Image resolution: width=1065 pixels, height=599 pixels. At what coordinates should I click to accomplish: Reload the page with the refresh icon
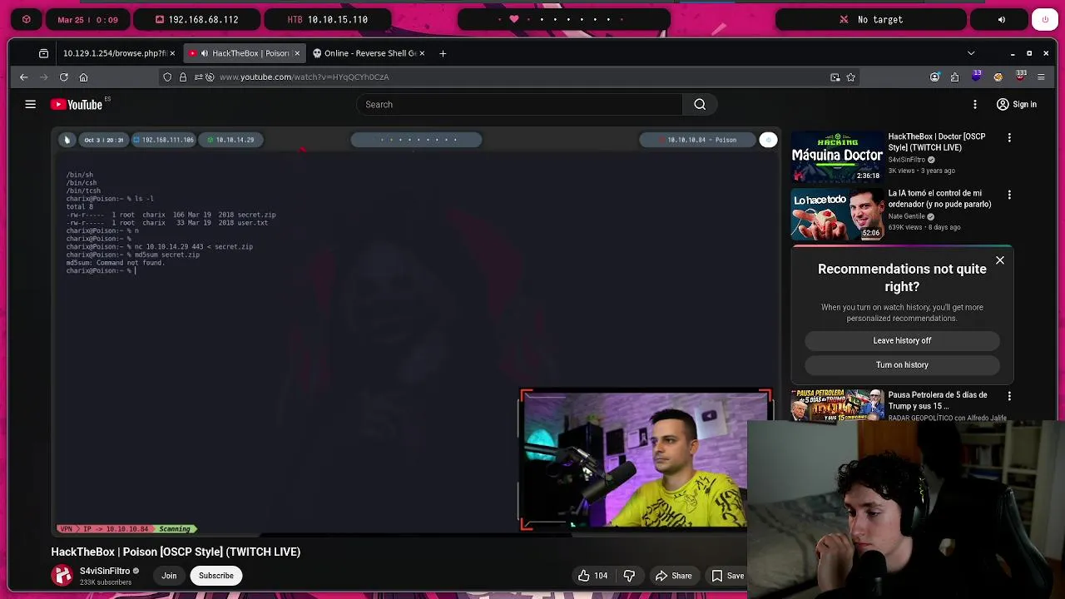pos(63,77)
